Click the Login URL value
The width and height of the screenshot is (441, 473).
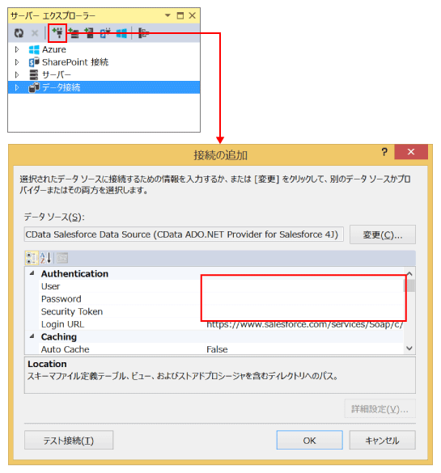click(x=304, y=324)
